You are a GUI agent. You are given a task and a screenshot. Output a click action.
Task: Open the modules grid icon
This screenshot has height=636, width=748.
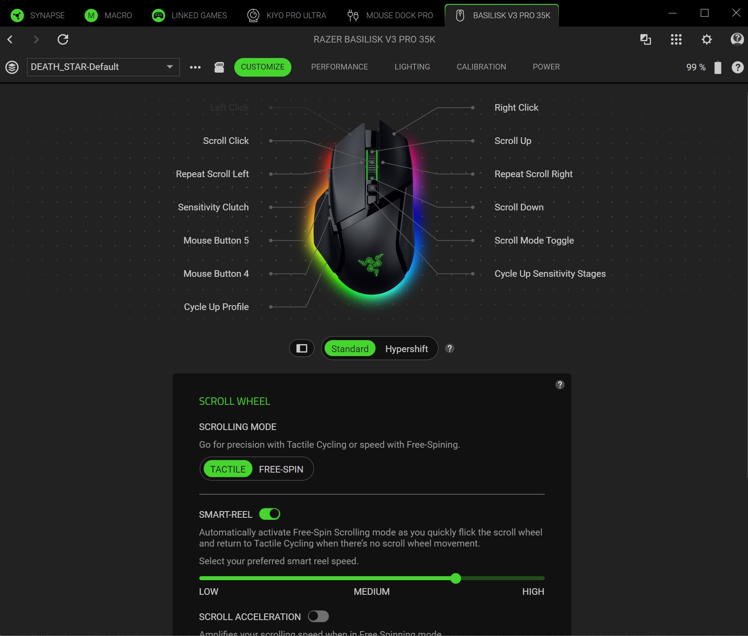(x=676, y=39)
